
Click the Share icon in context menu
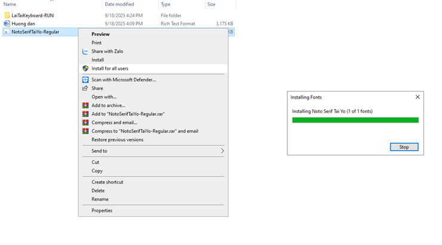(85, 88)
